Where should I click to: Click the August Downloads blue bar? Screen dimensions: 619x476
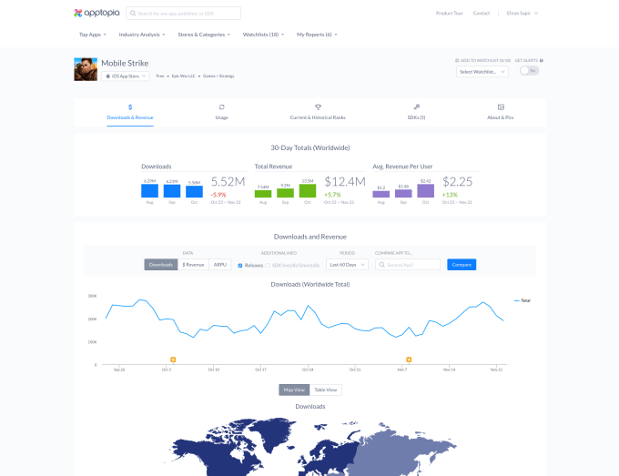pos(149,190)
